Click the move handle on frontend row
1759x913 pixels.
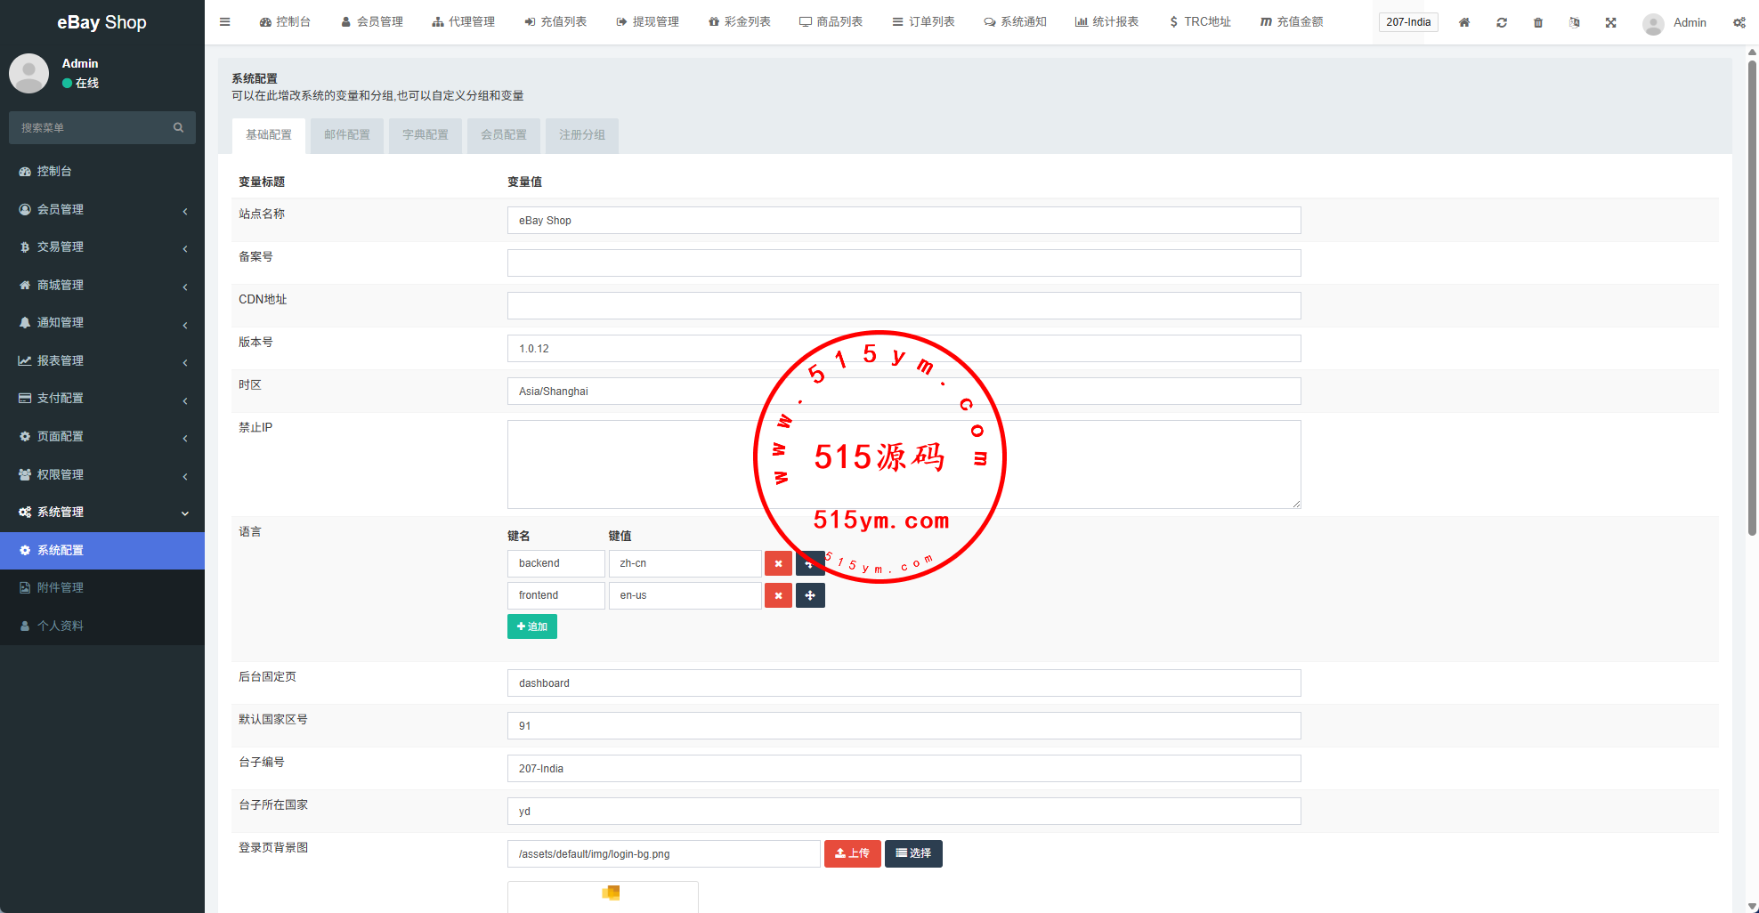tap(810, 595)
